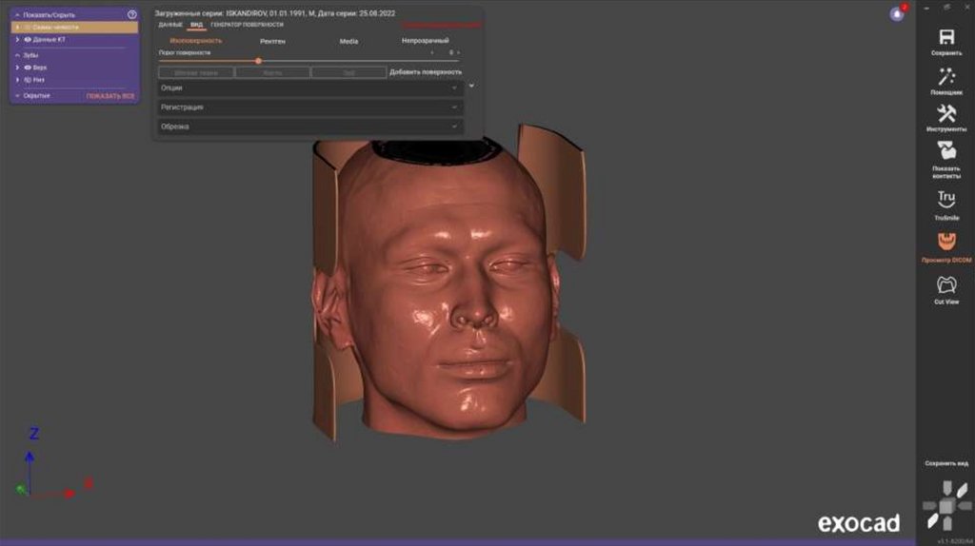Expand the Обрезка section

tap(309, 127)
